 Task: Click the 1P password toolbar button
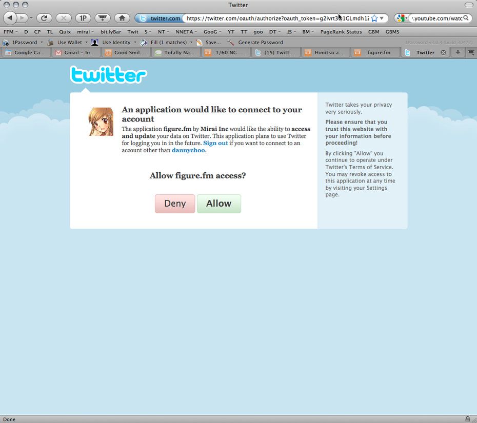[83, 18]
